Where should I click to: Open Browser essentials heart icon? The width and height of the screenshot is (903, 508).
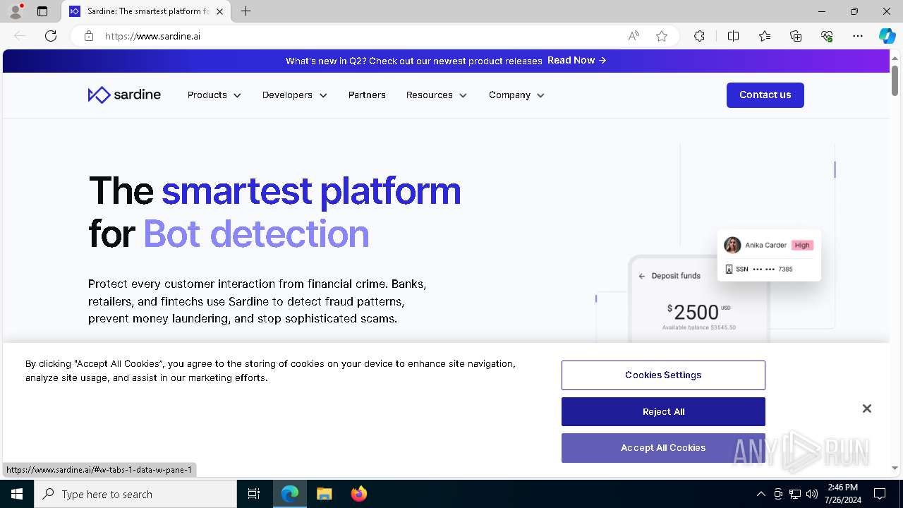click(827, 36)
